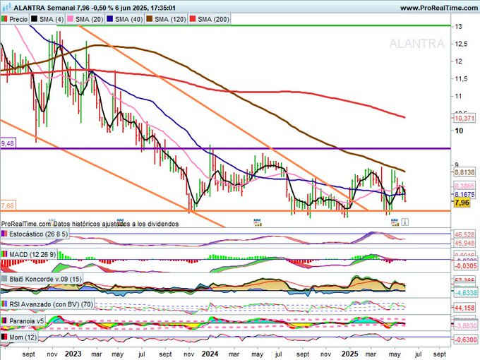Click the MACD value -0,0305

click(466, 266)
